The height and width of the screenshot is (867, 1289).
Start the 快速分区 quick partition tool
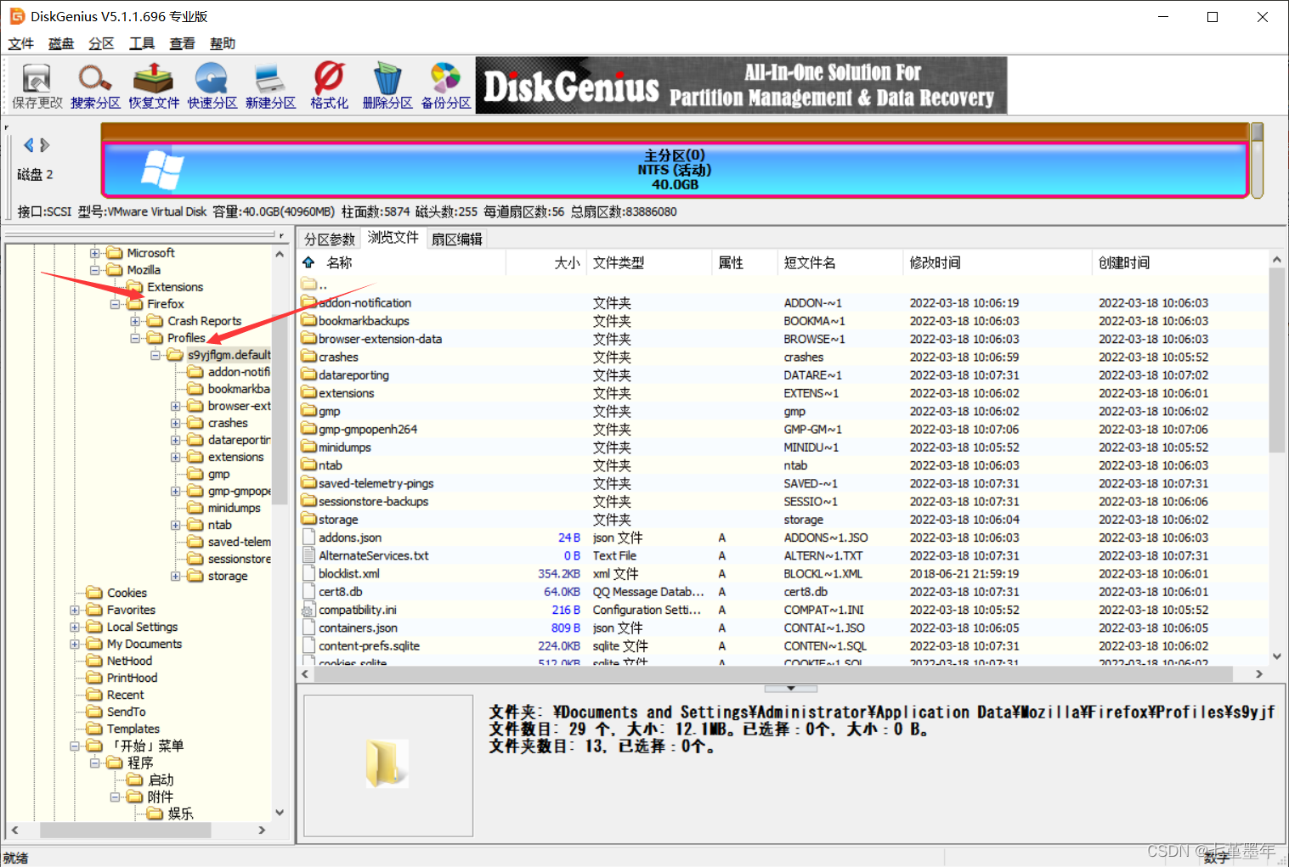pos(212,86)
